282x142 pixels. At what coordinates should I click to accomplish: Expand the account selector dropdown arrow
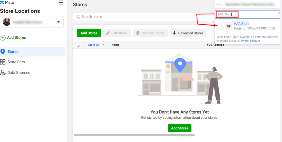(x=58, y=22)
